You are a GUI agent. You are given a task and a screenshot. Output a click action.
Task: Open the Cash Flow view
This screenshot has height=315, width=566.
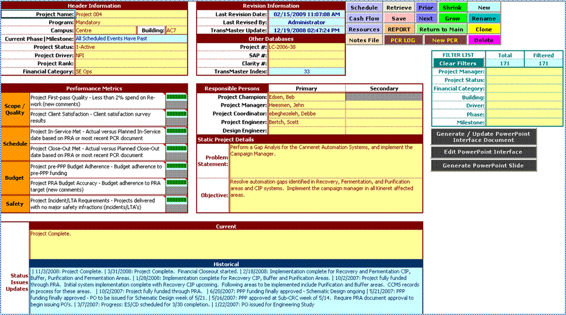tap(364, 19)
